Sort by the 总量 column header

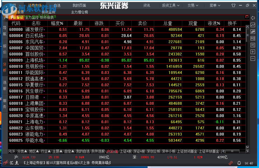coord(168,24)
